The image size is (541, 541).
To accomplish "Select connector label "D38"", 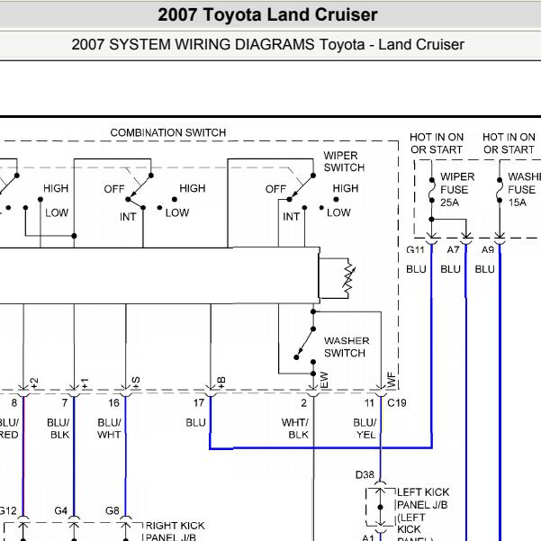I will click(365, 475).
